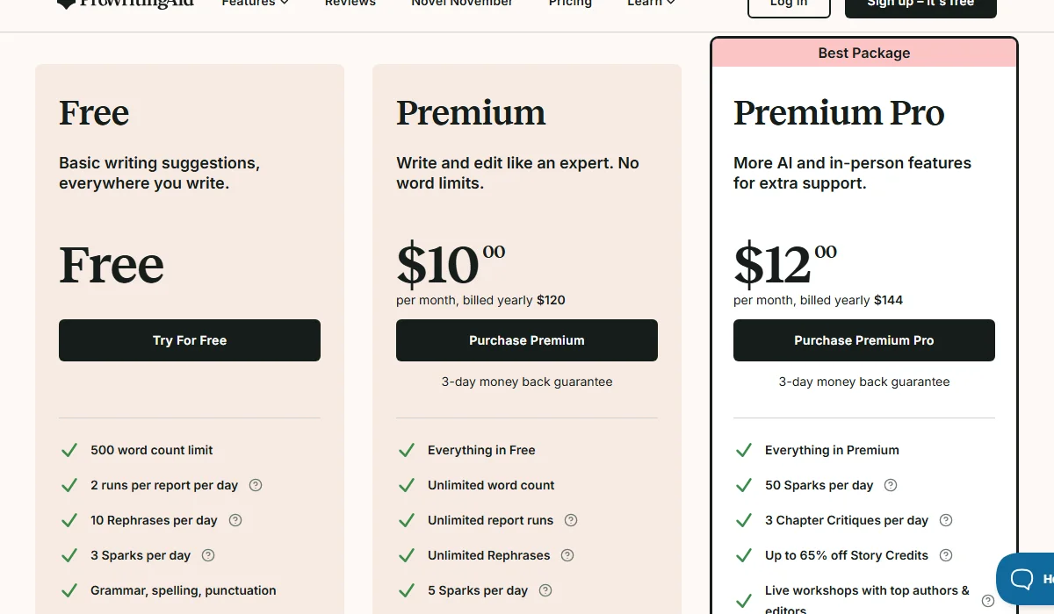Open the tooltip for 2 runs per report
Image resolution: width=1054 pixels, height=614 pixels.
tap(255, 484)
